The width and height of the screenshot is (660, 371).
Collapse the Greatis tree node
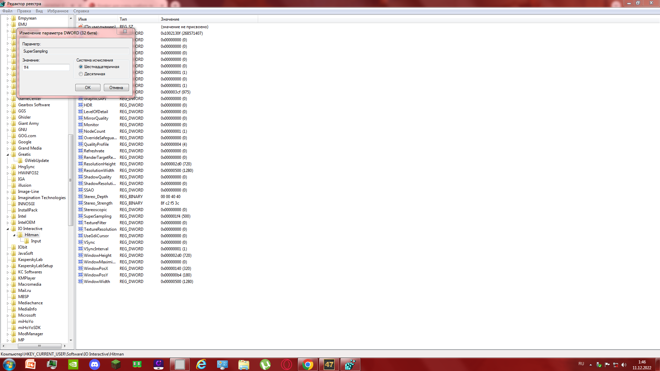pos(8,155)
